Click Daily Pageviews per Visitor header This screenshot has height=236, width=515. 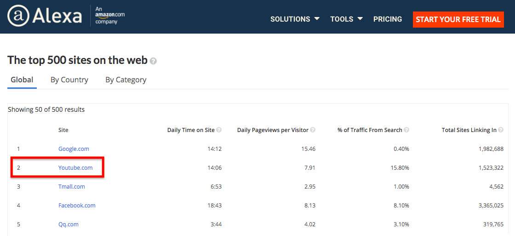[273, 130]
